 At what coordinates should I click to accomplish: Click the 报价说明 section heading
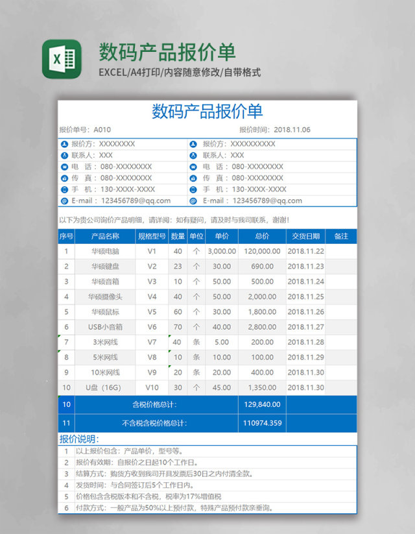(x=79, y=439)
